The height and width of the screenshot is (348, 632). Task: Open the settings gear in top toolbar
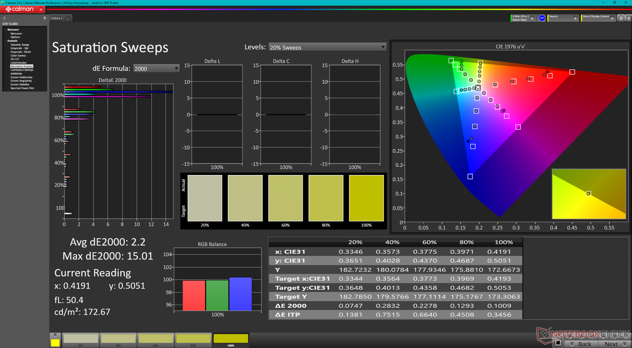click(621, 18)
